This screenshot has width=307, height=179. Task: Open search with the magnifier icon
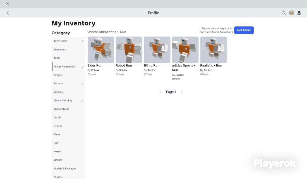tap(284, 13)
